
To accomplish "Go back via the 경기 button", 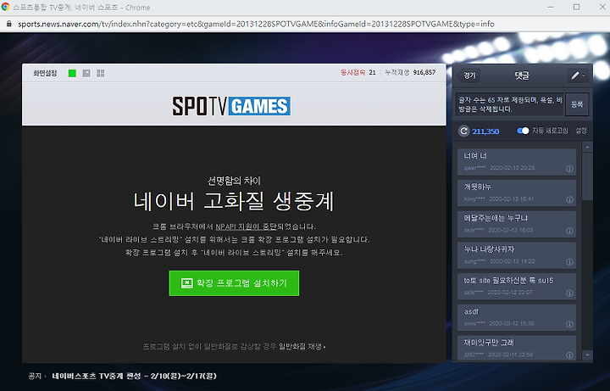I will pyautogui.click(x=469, y=75).
